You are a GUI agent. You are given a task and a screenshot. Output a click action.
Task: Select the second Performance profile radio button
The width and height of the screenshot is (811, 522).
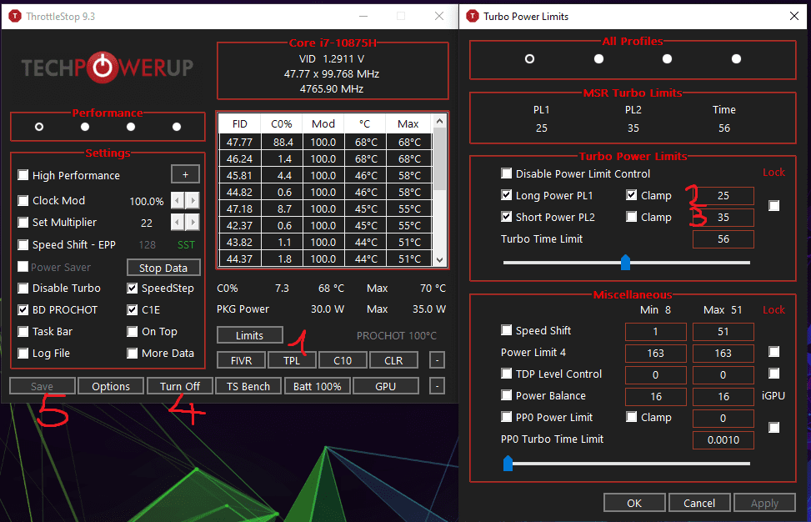(85, 127)
